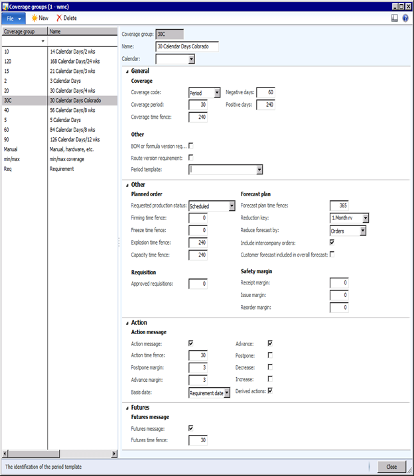Click the view layout icon in toolbar
The height and width of the screenshot is (476, 414).
[x=395, y=18]
